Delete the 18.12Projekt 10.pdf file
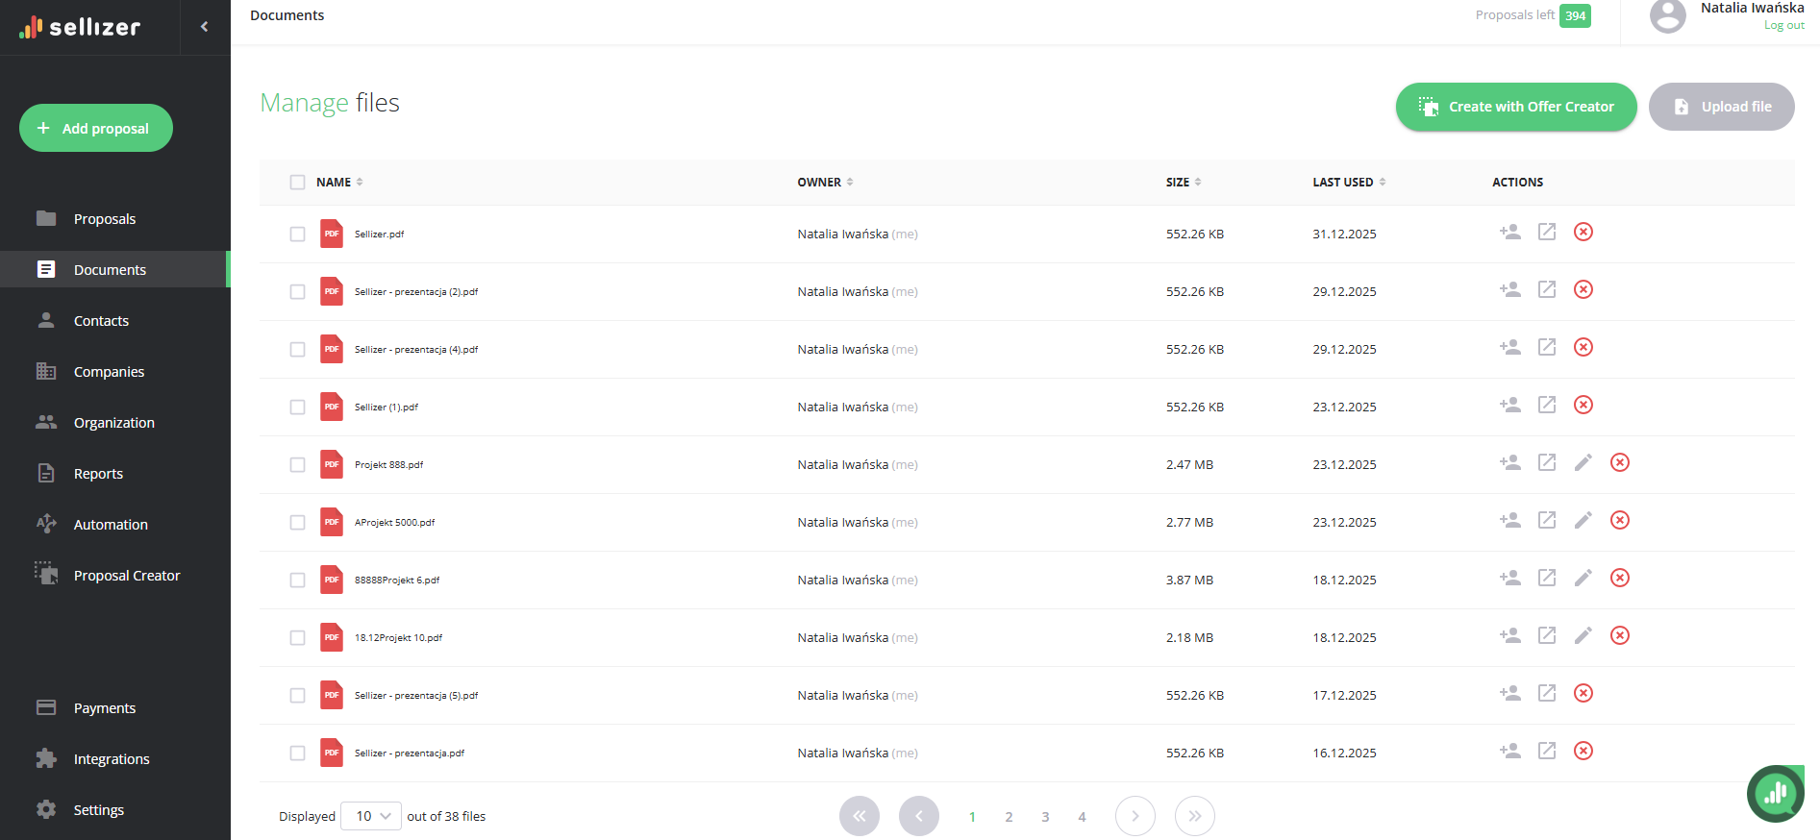Viewport: 1820px width, 840px height. click(x=1619, y=636)
